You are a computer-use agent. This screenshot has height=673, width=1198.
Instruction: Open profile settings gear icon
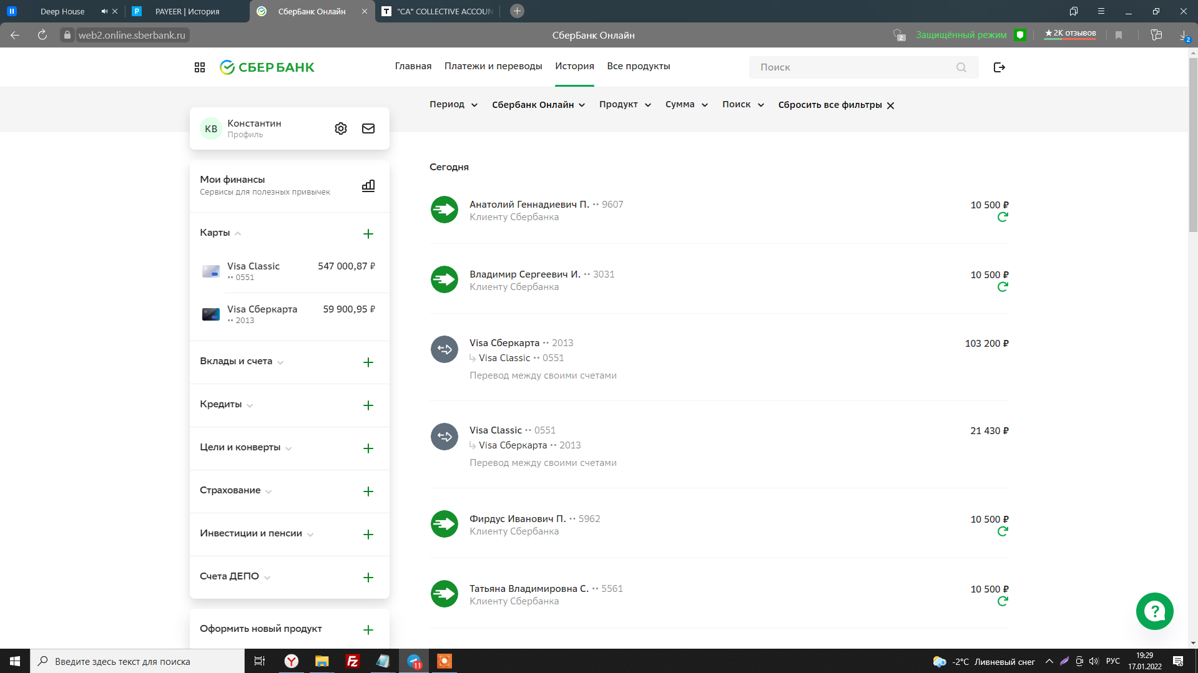[340, 128]
